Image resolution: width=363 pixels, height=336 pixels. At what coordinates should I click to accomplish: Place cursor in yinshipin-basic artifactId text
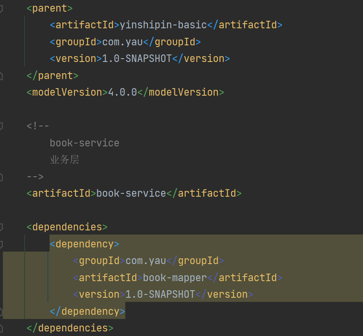click(163, 25)
